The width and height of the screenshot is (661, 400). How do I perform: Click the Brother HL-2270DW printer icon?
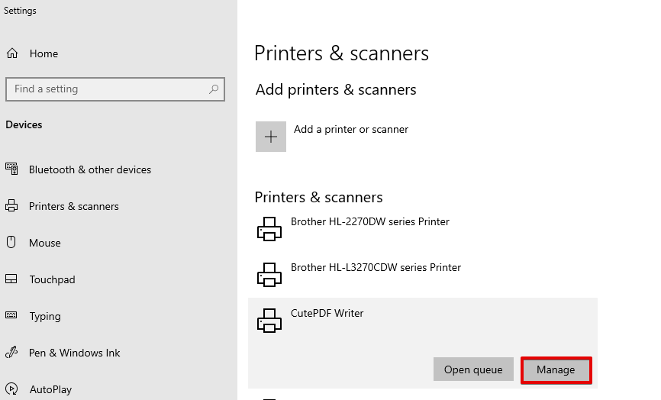pos(269,229)
